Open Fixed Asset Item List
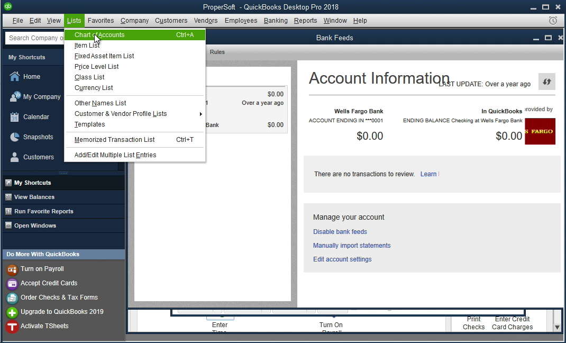The height and width of the screenshot is (343, 566). pyautogui.click(x=135, y=56)
